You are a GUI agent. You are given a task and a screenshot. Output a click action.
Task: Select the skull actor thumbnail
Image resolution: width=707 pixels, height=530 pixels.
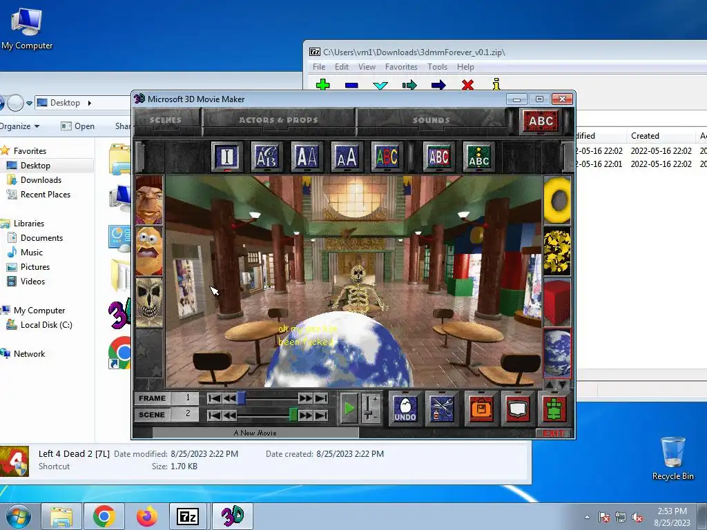(x=149, y=302)
